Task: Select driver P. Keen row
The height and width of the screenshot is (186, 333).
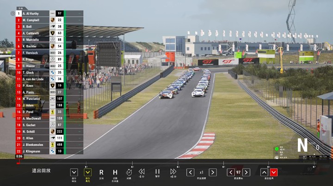Action: [x=49, y=86]
